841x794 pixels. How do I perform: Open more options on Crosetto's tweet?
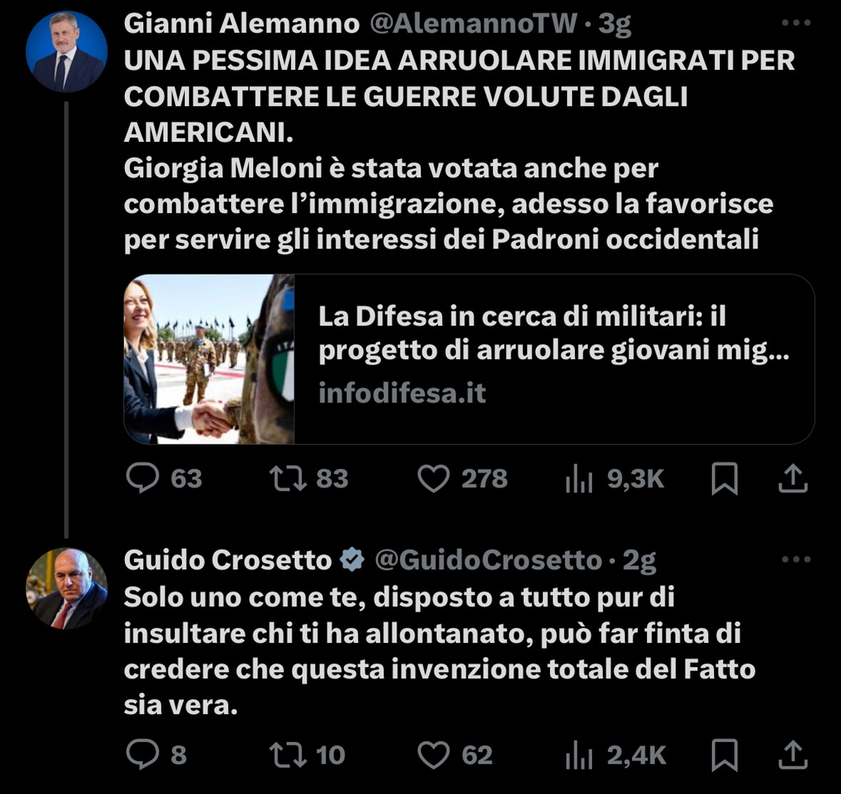click(796, 559)
